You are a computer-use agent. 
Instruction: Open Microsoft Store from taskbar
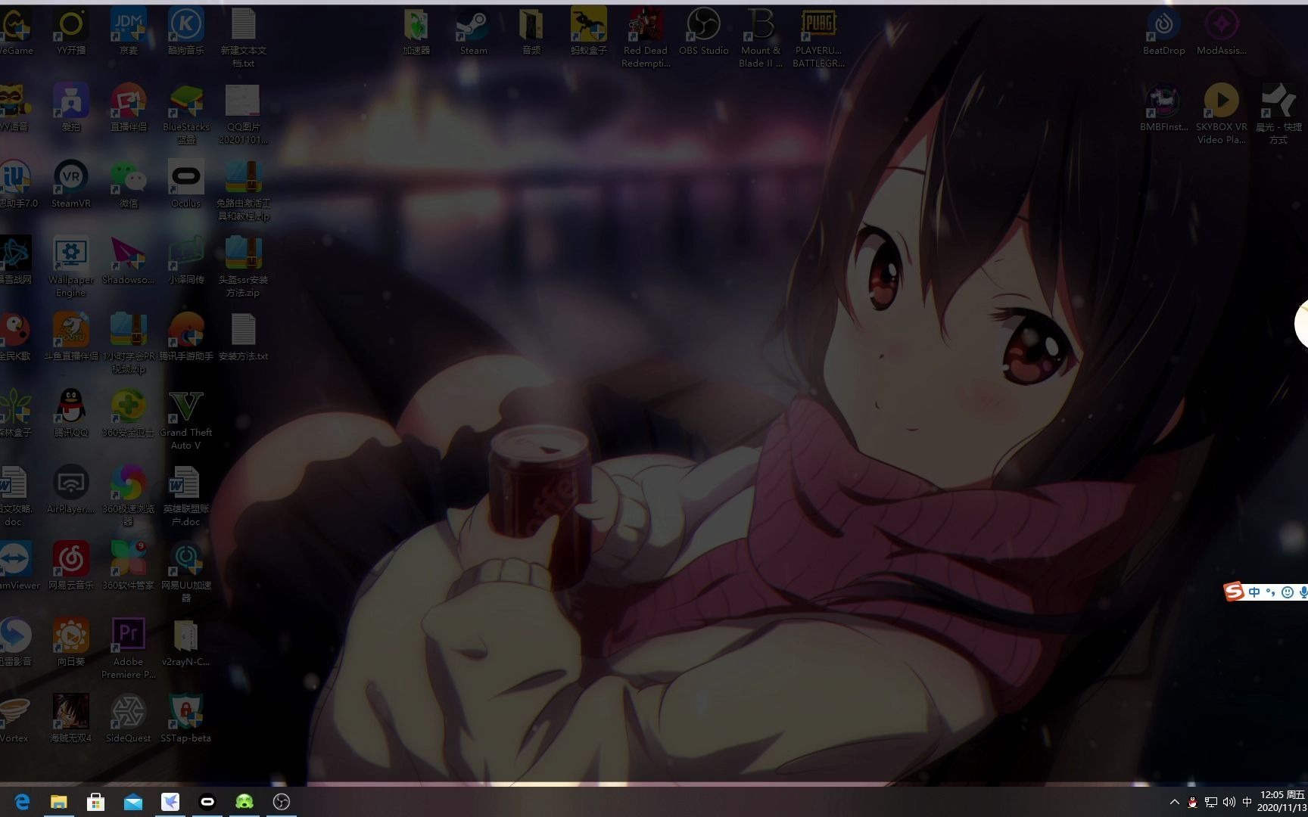tap(96, 802)
